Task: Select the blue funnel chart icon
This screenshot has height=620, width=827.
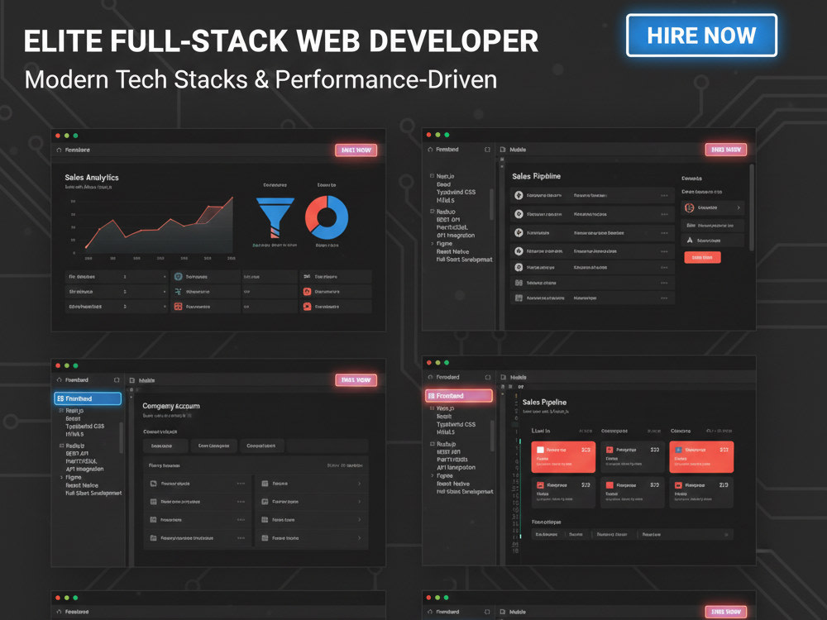Action: [x=275, y=217]
